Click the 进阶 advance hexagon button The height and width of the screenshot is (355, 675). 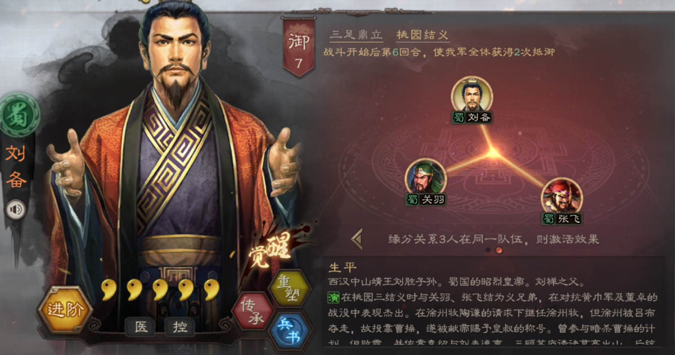pos(65,310)
